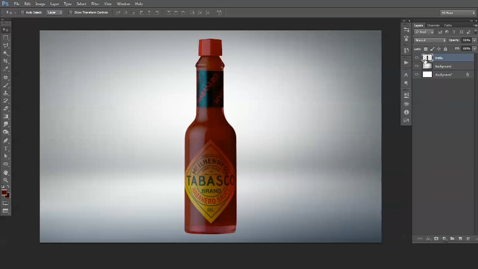The height and width of the screenshot is (269, 478).
Task: Switch to the Channels tab
Action: point(433,25)
